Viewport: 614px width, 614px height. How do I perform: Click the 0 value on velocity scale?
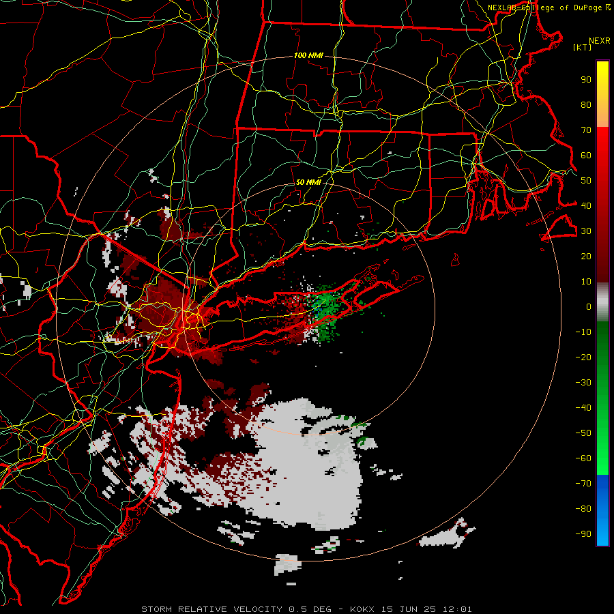pyautogui.click(x=589, y=306)
